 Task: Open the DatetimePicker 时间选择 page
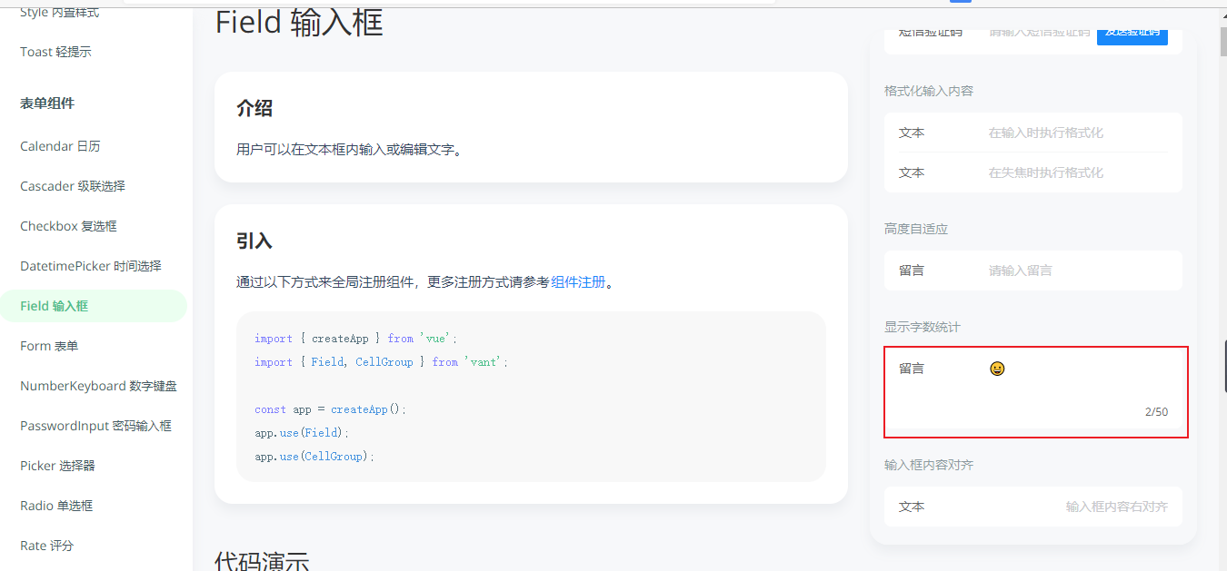pyautogui.click(x=91, y=265)
